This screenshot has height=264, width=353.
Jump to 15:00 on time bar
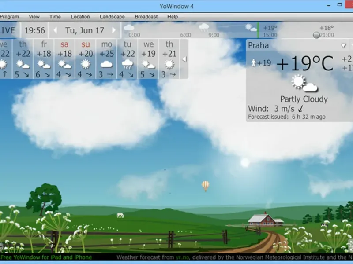click(x=270, y=35)
